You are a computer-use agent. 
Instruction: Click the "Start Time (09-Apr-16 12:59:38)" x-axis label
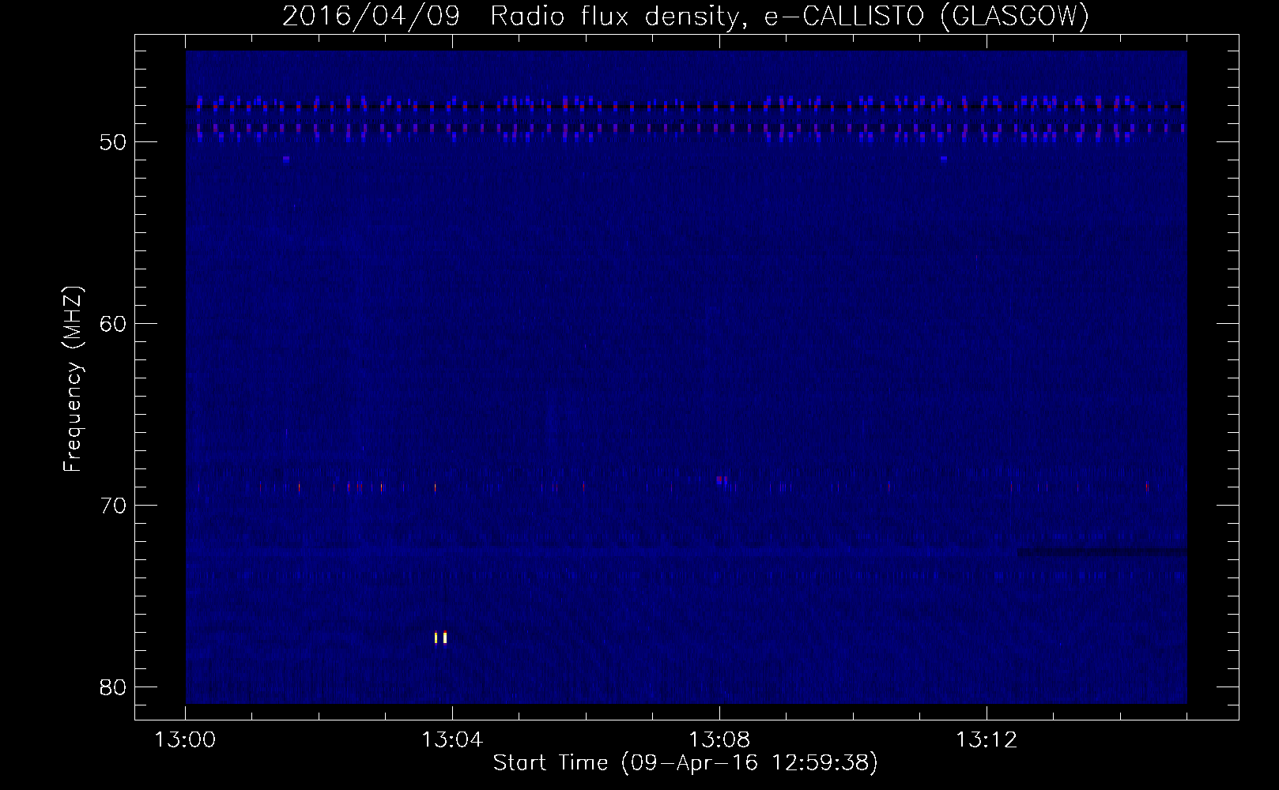[685, 763]
